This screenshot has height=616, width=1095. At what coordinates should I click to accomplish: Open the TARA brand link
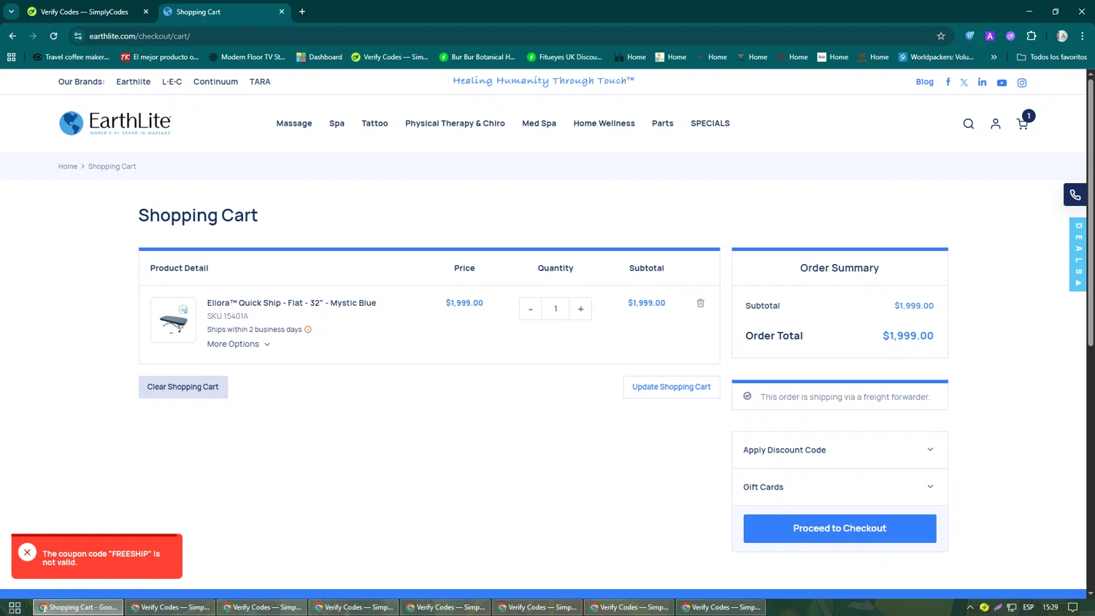click(260, 82)
